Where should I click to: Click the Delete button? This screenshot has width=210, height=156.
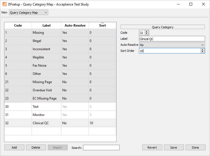click(x=36, y=148)
